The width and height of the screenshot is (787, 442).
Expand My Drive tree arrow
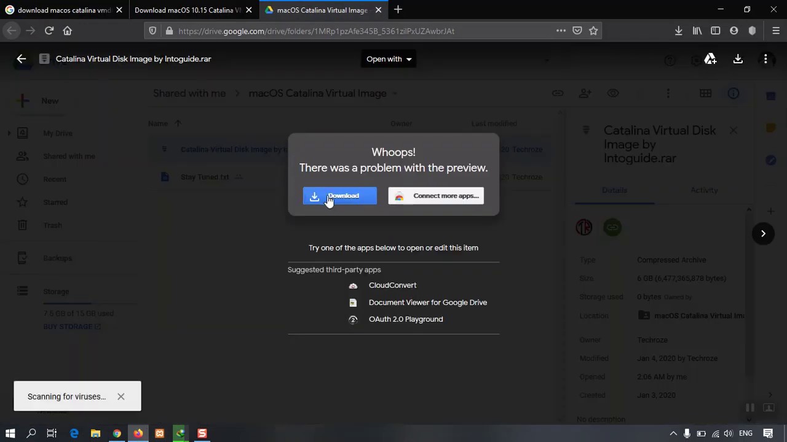tap(9, 133)
